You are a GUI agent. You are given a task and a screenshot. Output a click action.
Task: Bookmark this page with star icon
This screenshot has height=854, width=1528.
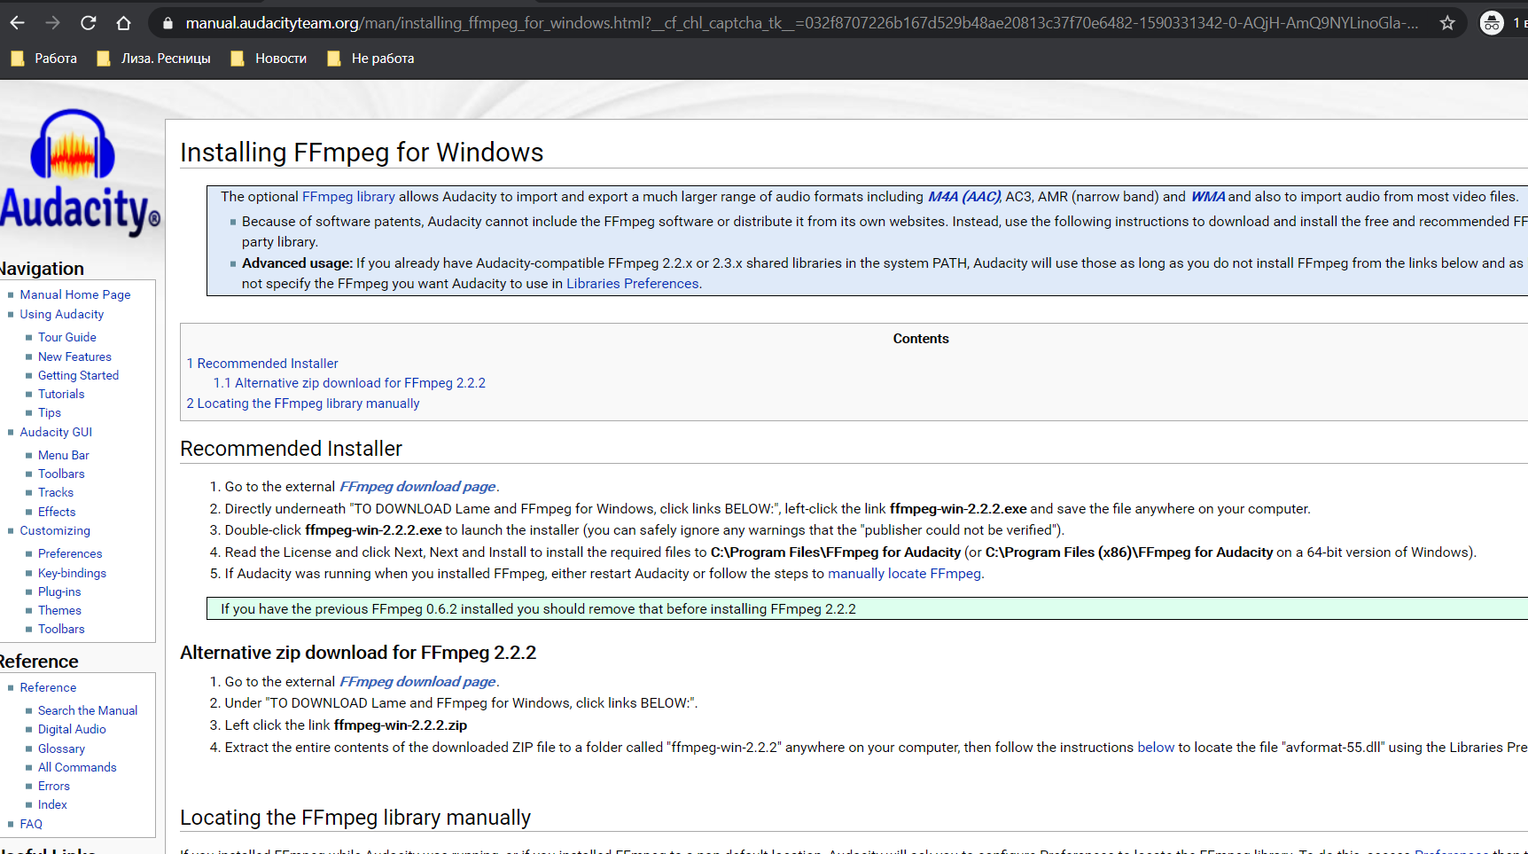1447,23
